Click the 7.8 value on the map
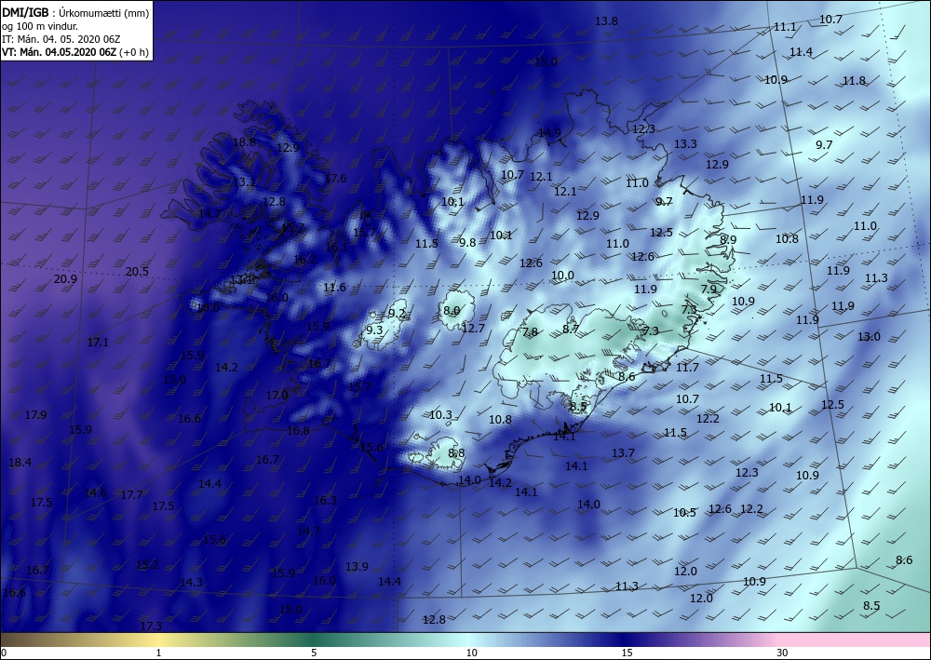Viewport: 931px width, 660px height. 530,331
